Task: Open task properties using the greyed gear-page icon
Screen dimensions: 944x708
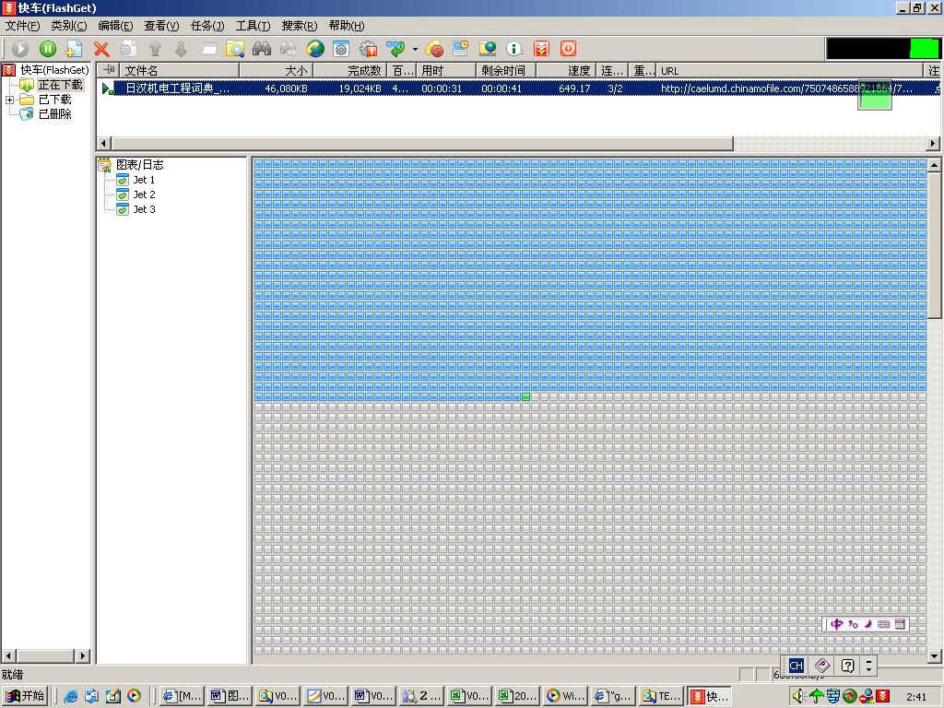Action: click(127, 49)
